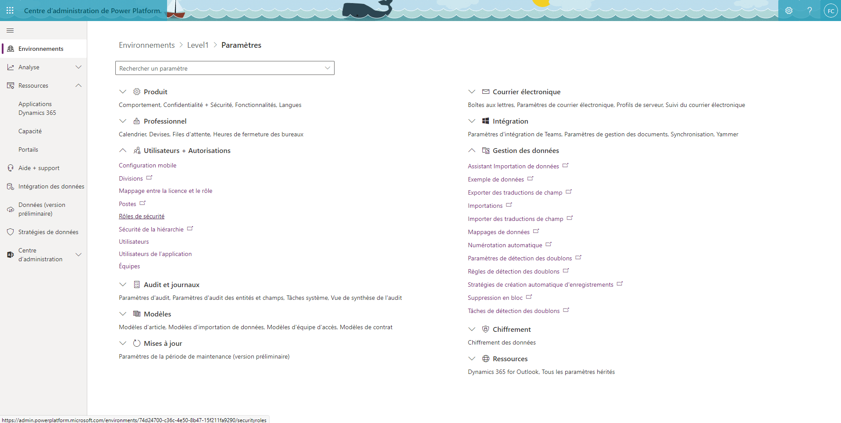Click the Intégration des données icon
The image size is (841, 423).
11,186
